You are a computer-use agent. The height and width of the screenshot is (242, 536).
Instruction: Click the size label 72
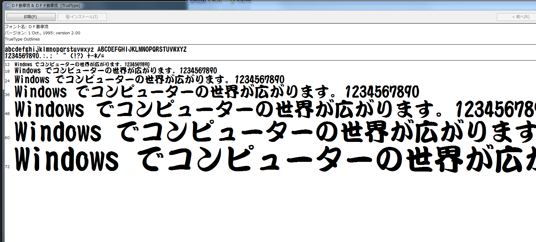7,167
